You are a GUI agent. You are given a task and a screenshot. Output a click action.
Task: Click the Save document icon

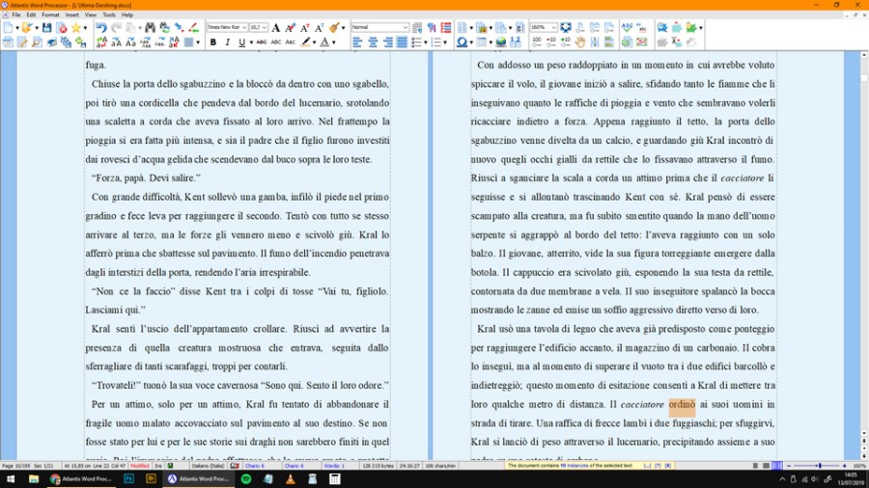pos(44,28)
